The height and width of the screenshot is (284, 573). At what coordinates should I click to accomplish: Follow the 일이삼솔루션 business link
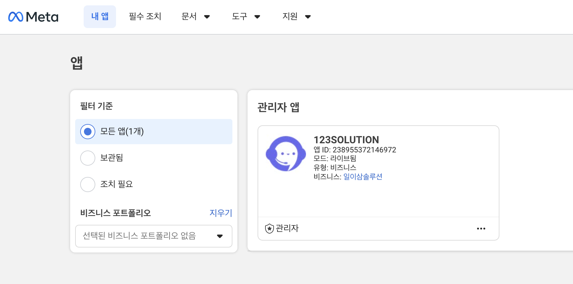pos(363,177)
